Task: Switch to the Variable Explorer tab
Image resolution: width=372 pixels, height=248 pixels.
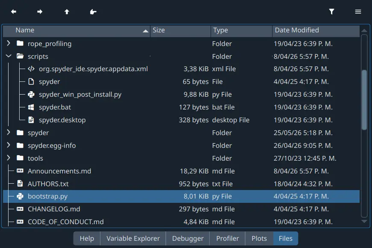Action: click(133, 238)
